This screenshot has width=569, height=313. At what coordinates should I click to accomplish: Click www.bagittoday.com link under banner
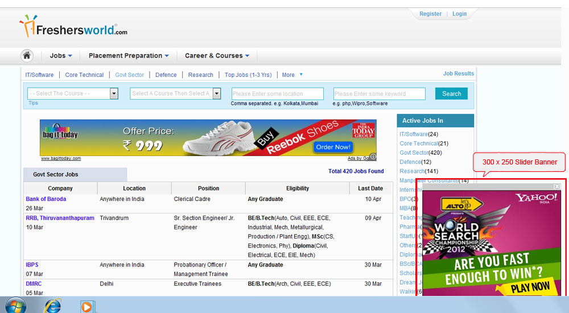point(61,158)
